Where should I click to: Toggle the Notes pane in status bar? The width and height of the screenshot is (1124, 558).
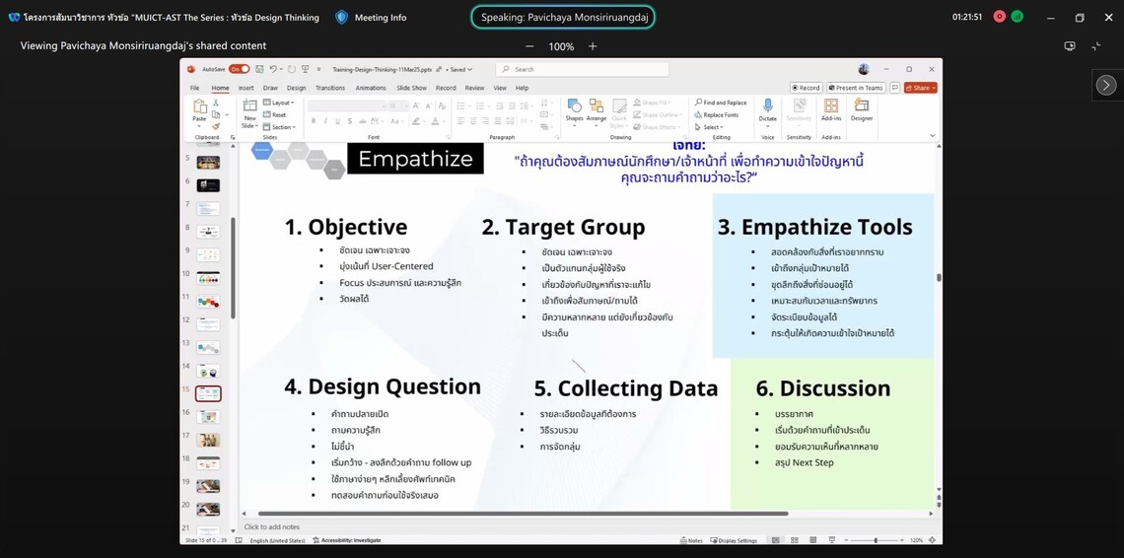pos(691,540)
